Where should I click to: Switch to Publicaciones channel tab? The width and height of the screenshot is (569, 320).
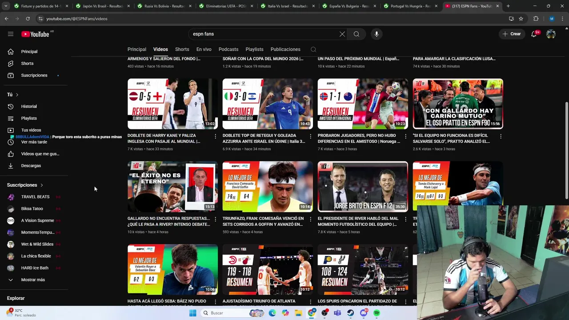click(x=285, y=49)
